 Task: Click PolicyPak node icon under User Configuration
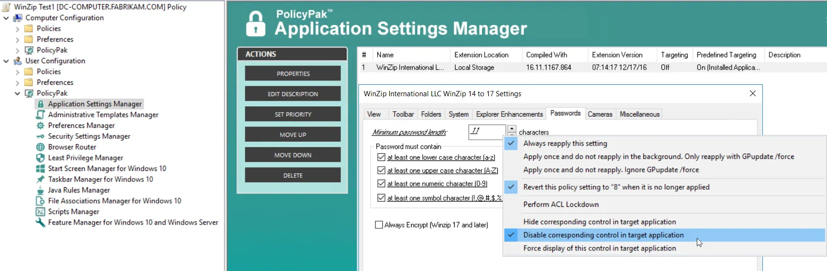(29, 93)
